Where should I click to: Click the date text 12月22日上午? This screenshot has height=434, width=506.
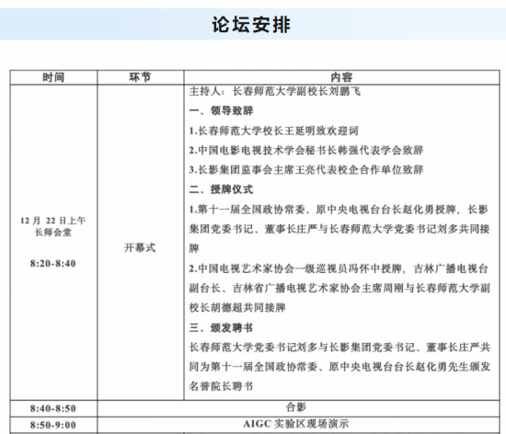coord(53,221)
